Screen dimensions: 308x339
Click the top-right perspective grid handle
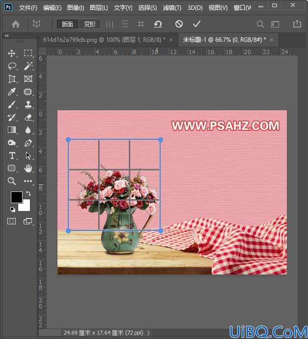pos(161,140)
